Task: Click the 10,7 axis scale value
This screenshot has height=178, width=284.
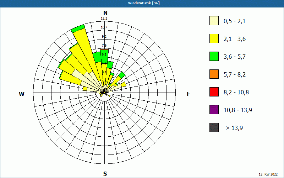Action: click(x=104, y=27)
